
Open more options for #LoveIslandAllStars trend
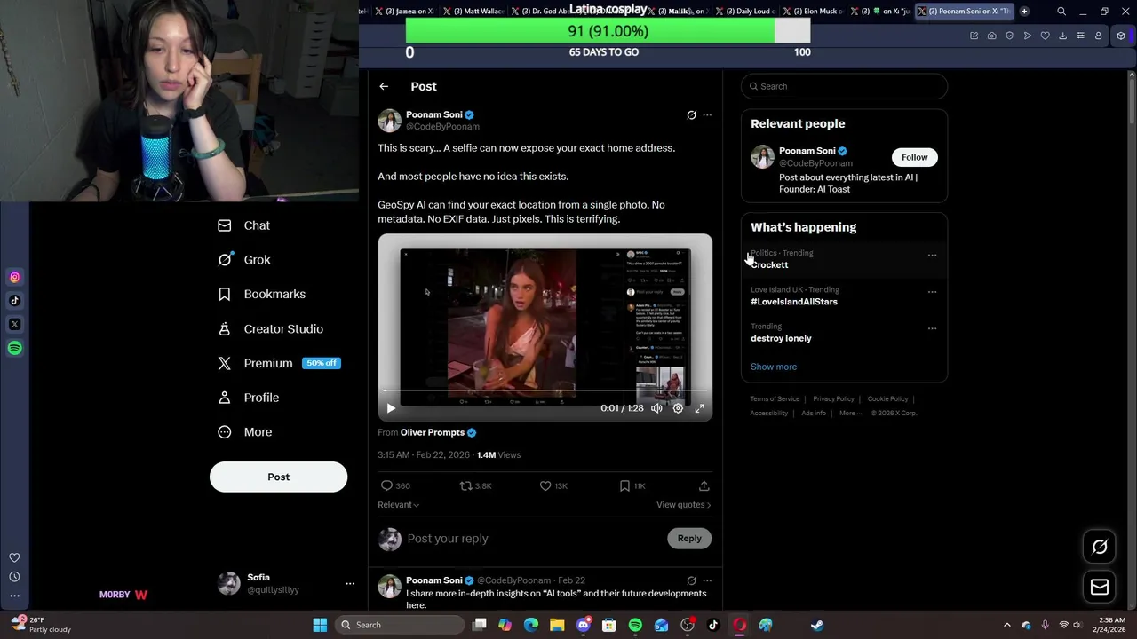coord(932,291)
